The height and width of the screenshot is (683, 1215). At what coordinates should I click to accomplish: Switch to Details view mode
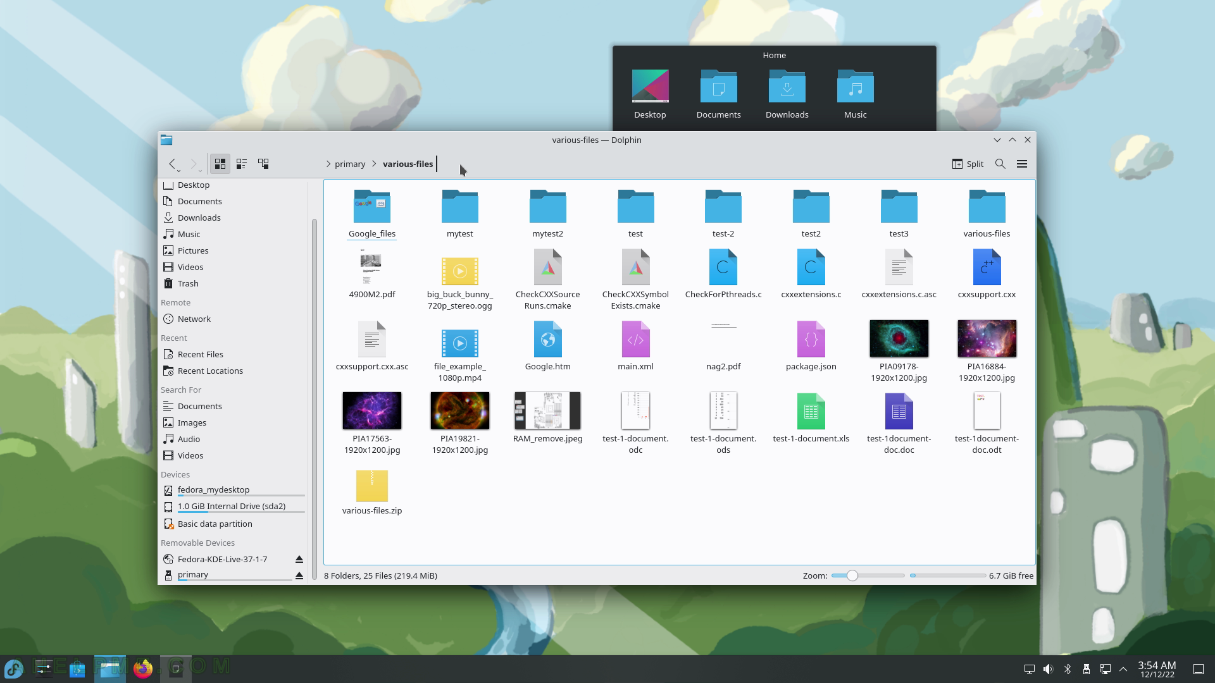pyautogui.click(x=263, y=164)
